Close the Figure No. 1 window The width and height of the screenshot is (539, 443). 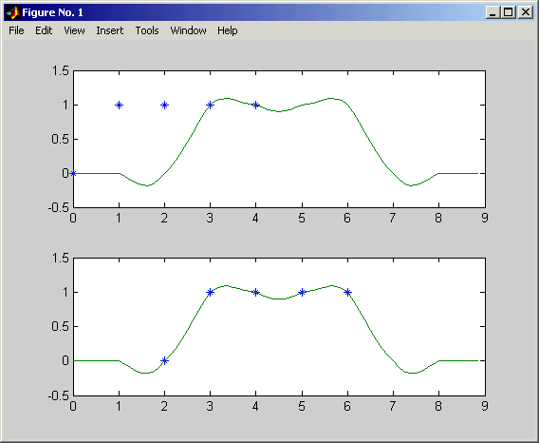(526, 12)
